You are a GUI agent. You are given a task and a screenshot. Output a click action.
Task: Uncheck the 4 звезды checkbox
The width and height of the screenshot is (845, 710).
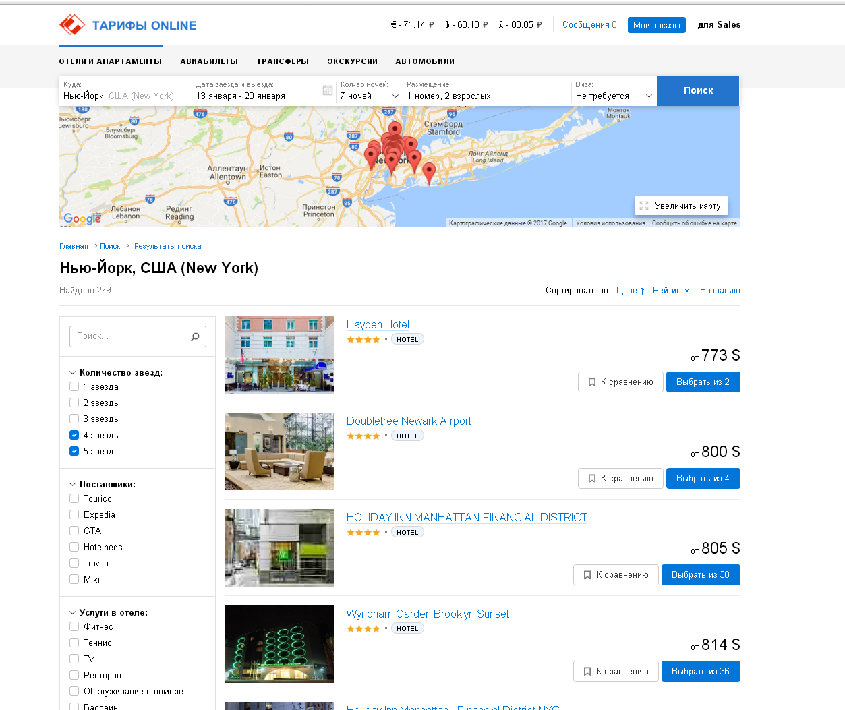tap(74, 436)
